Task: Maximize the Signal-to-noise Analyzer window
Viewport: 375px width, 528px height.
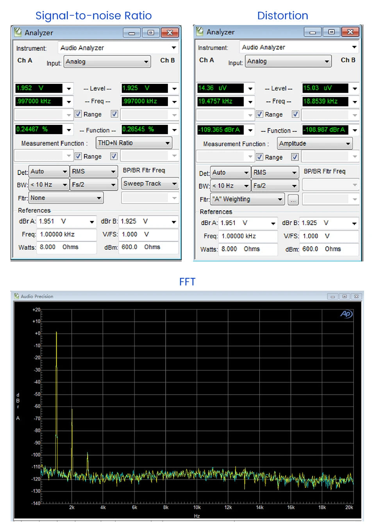Action: pos(150,32)
